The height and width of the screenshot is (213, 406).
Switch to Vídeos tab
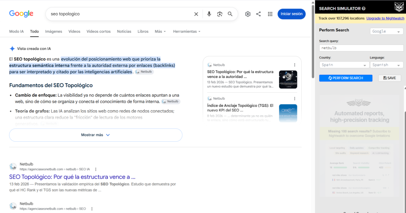click(x=74, y=32)
